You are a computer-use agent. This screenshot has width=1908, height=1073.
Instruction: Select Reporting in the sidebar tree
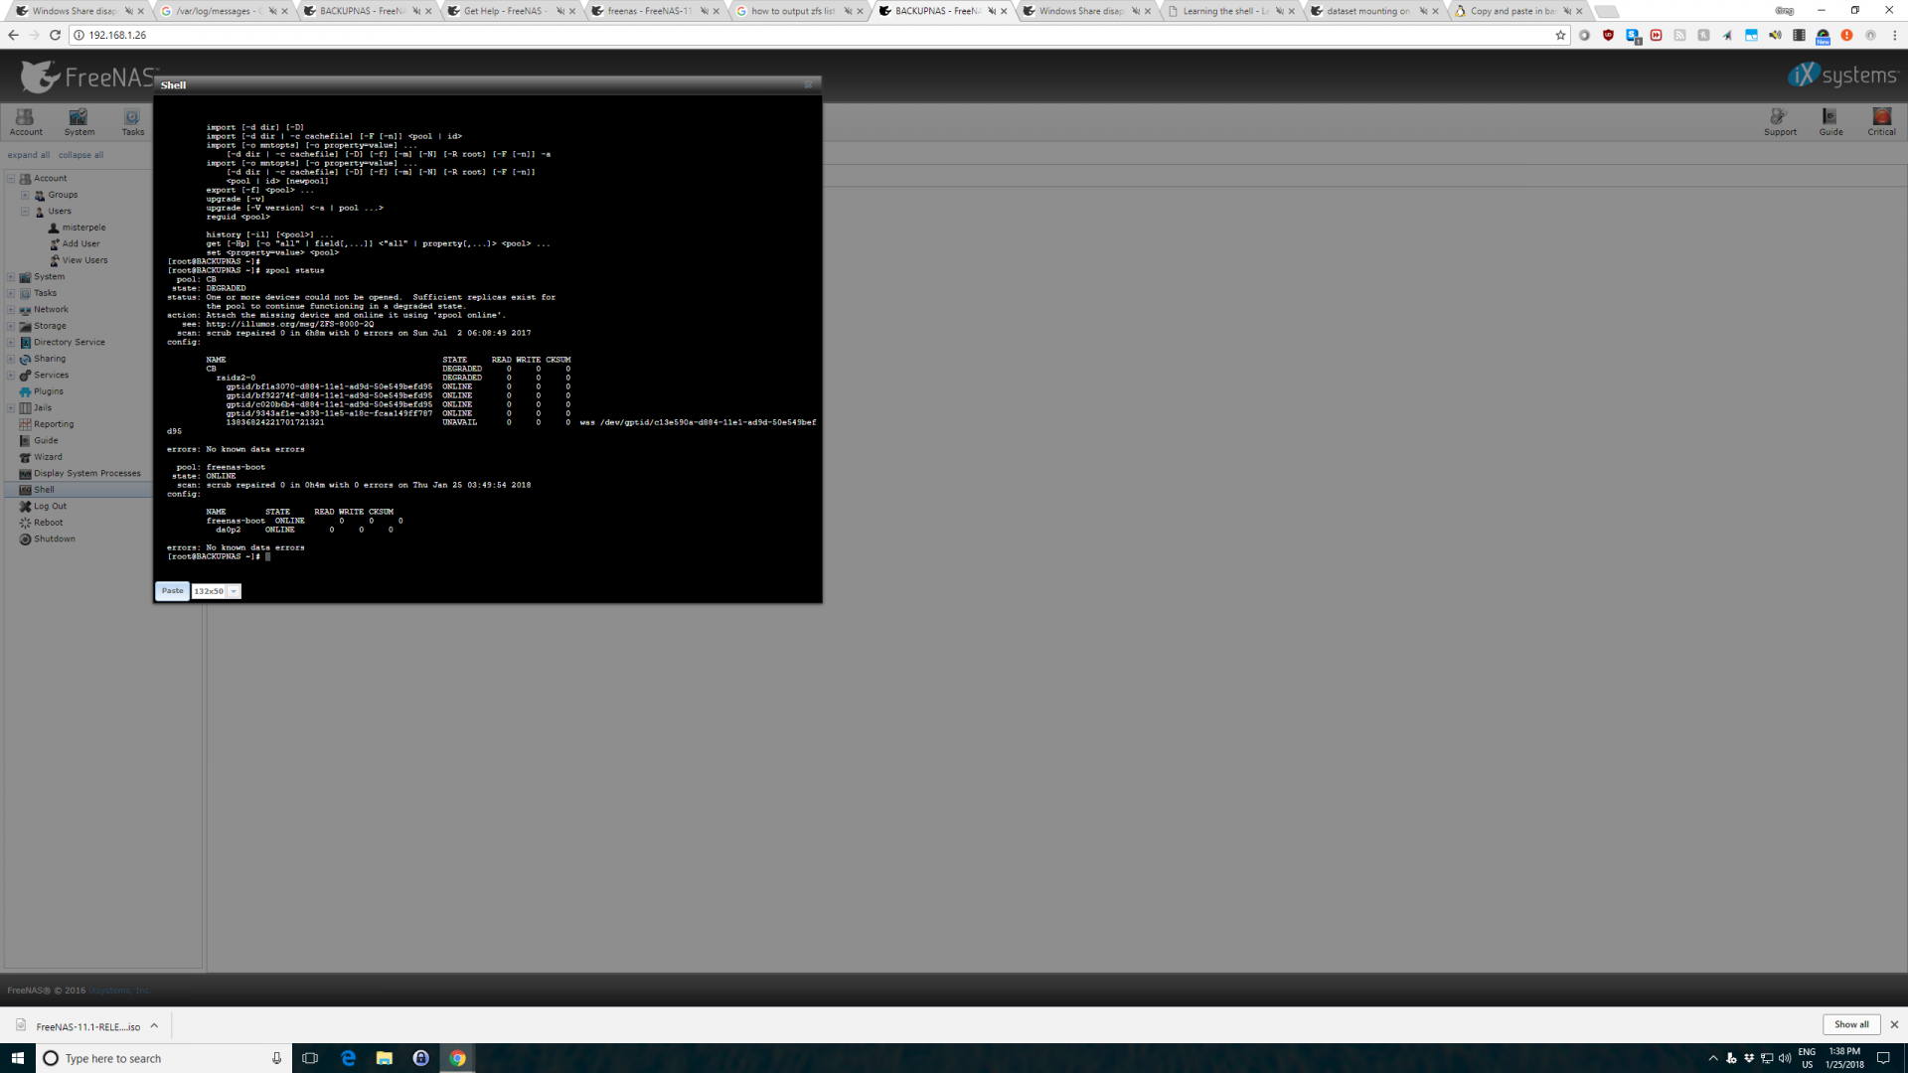(x=53, y=424)
